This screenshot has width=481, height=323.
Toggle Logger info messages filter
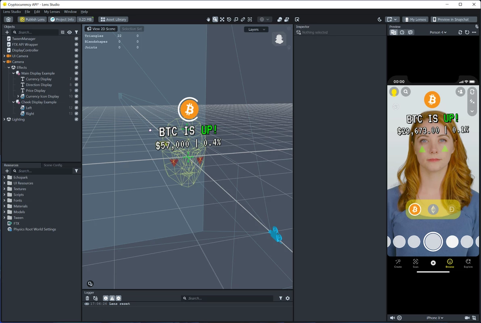tap(105, 298)
